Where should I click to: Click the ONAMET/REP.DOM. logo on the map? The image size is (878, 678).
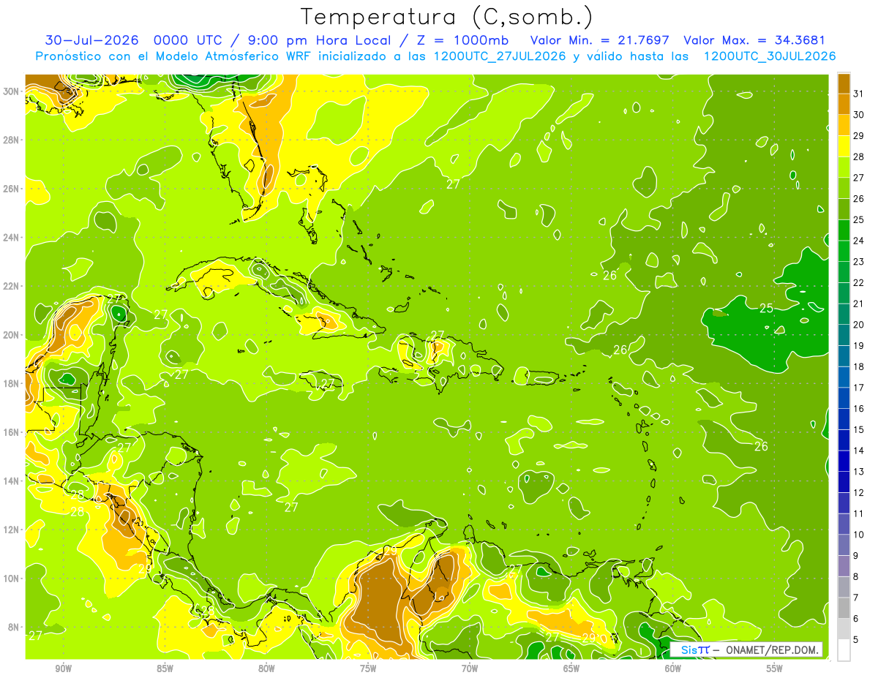click(x=746, y=649)
